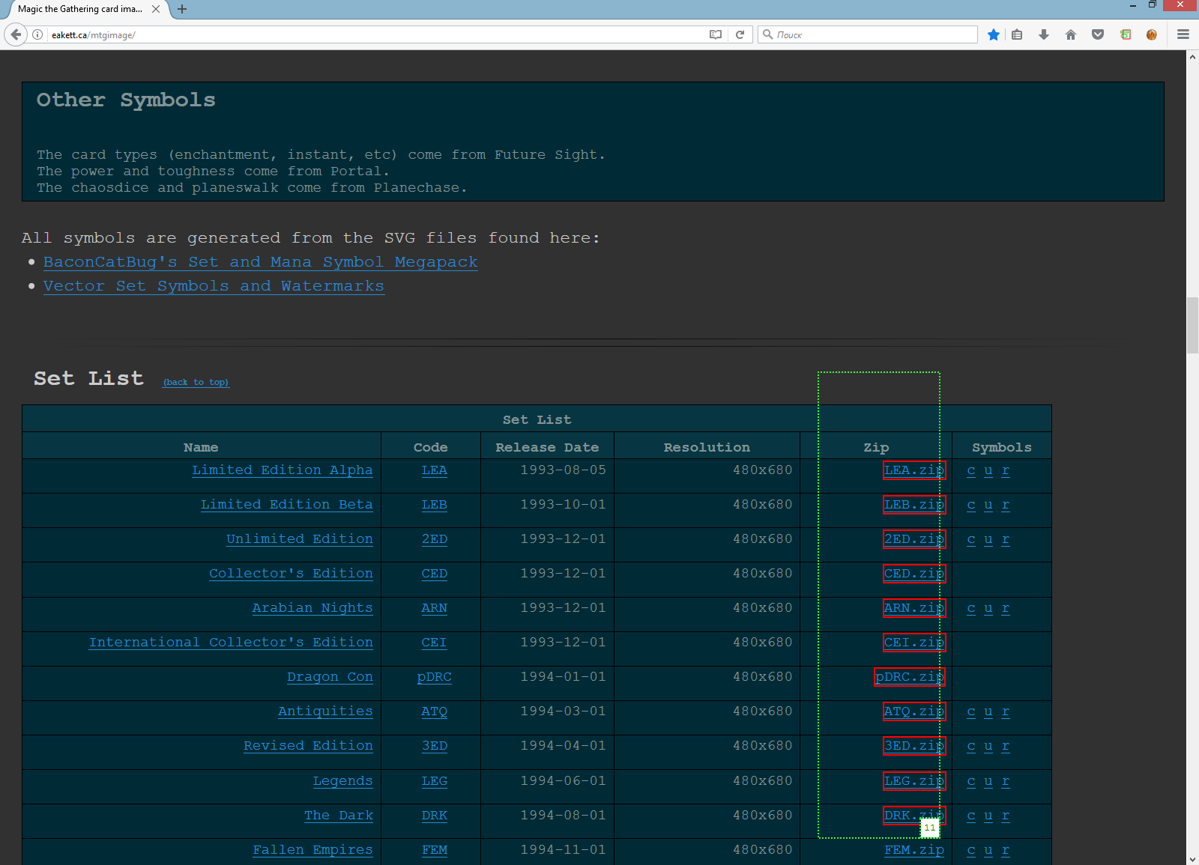
Task: Open a new tab with plus button
Action: pos(182,9)
